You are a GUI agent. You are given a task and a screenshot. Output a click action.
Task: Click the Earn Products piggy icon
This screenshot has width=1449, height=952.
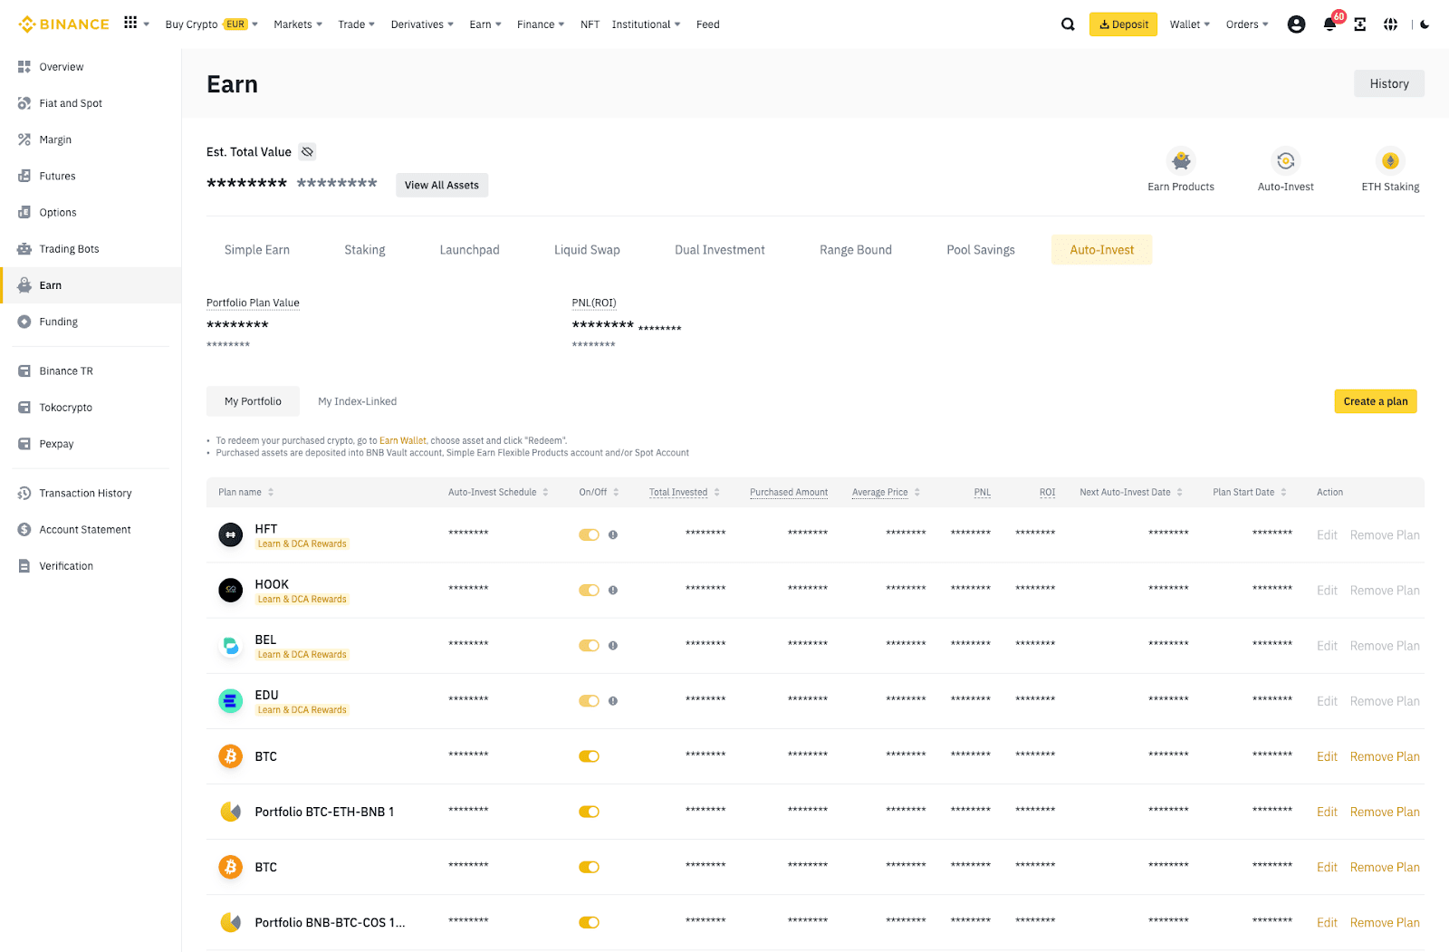[x=1181, y=161]
